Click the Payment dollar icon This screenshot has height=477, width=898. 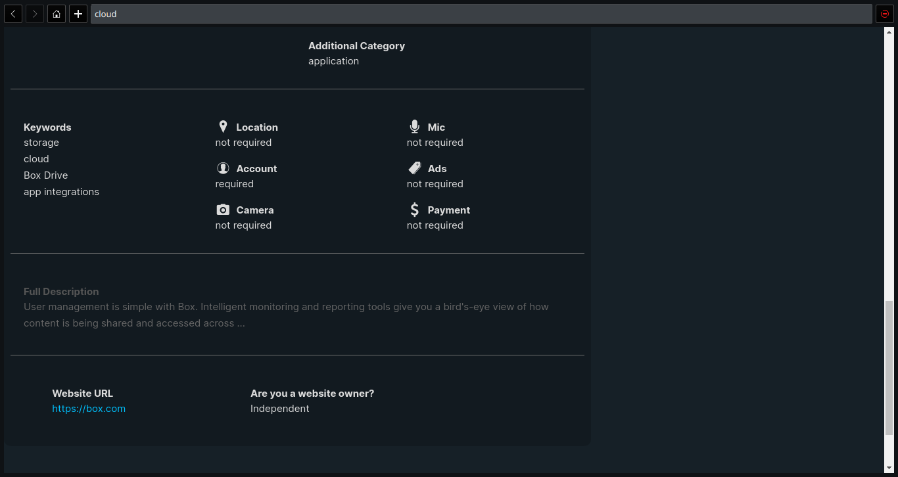[414, 210]
